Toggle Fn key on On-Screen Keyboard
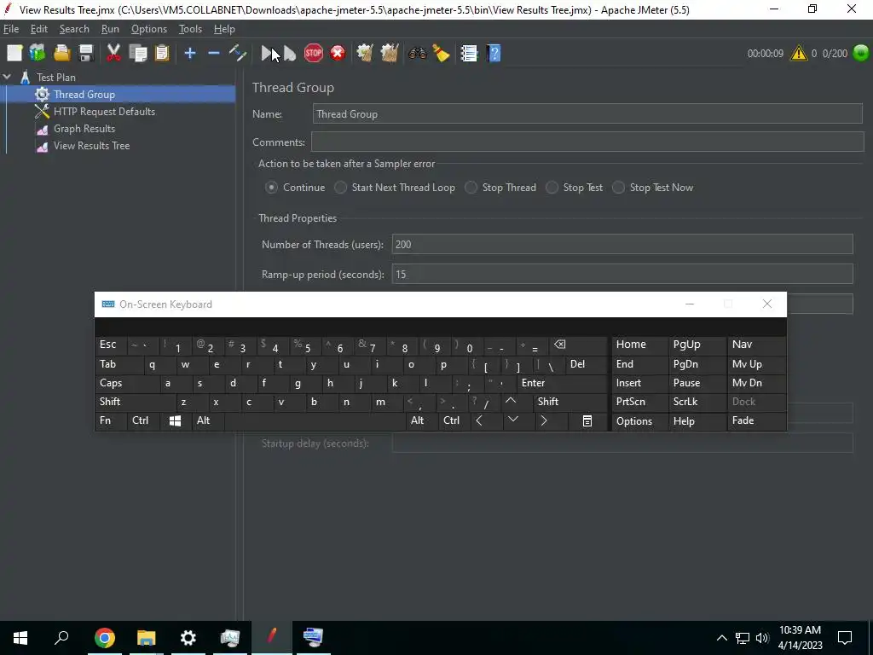Image resolution: width=873 pixels, height=655 pixels. coord(110,421)
